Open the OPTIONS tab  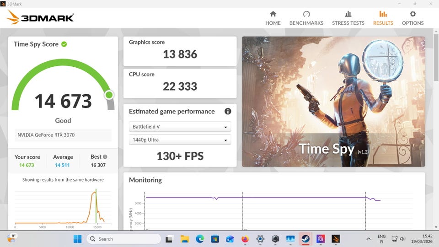click(x=412, y=18)
